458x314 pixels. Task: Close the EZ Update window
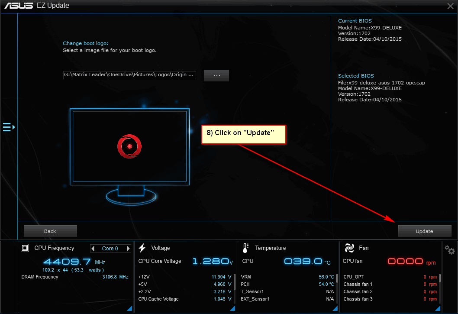450,6
